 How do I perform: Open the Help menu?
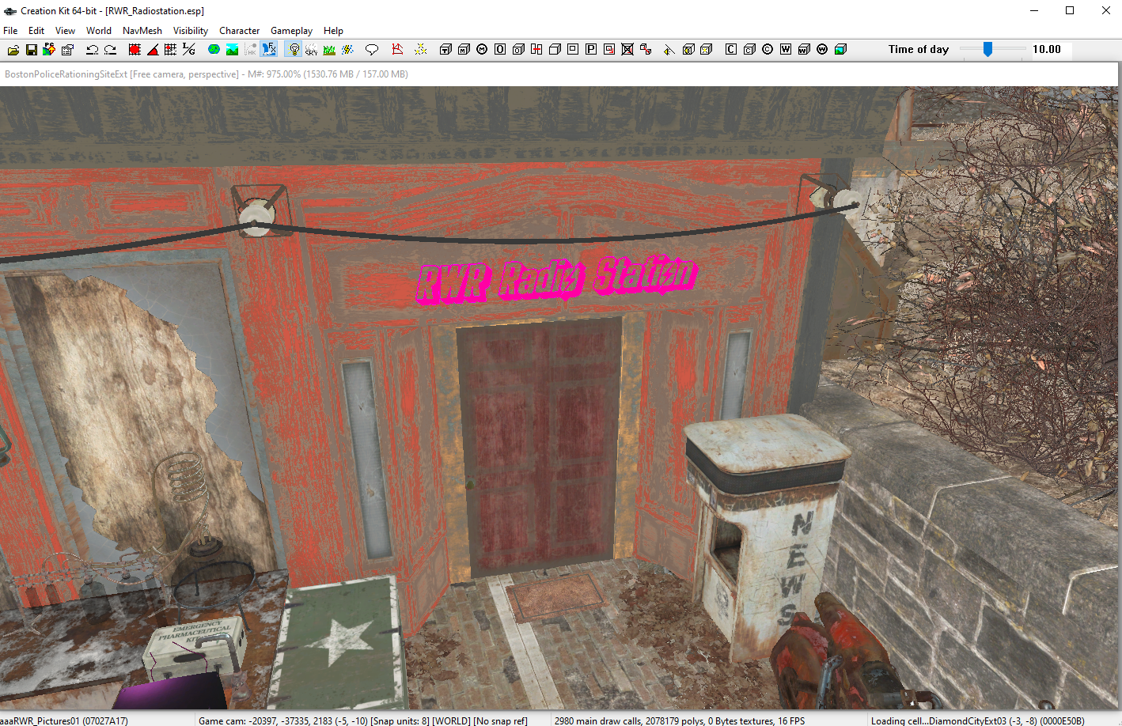coord(334,31)
